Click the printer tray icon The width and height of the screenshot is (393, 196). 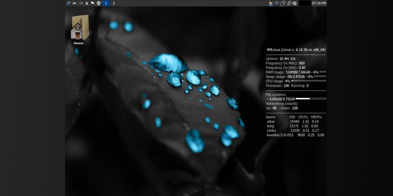[x=295, y=3]
